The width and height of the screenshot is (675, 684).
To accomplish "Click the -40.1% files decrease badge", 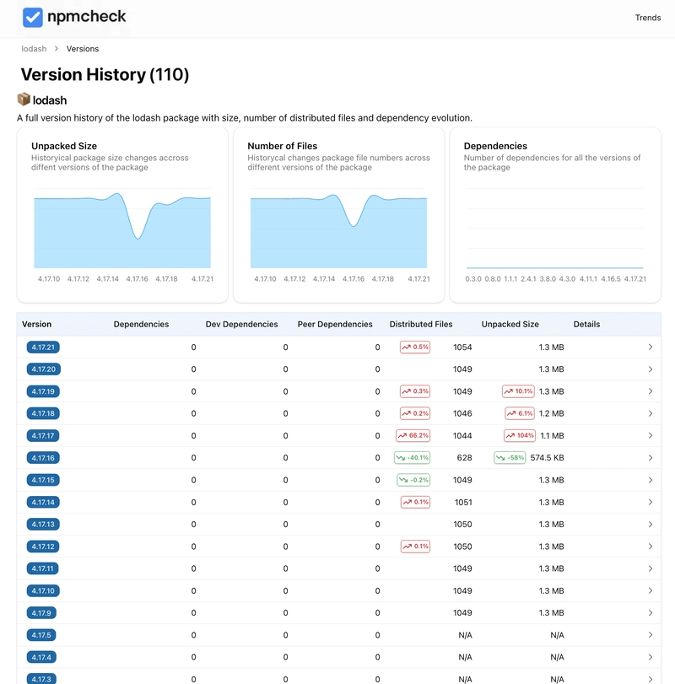I will [412, 458].
